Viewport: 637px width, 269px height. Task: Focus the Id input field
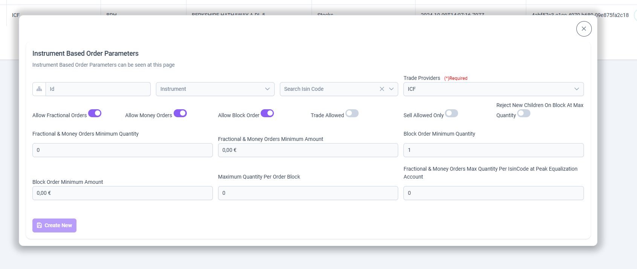pyautogui.click(x=98, y=89)
